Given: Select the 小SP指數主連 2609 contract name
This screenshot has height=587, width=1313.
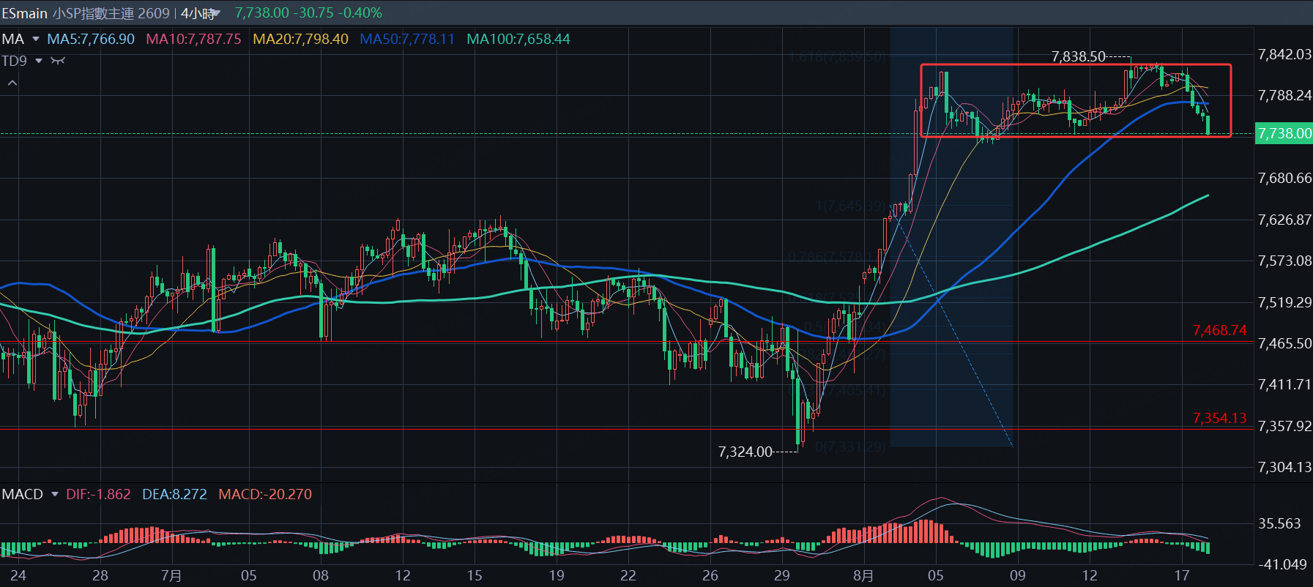Looking at the screenshot, I should click(x=111, y=13).
